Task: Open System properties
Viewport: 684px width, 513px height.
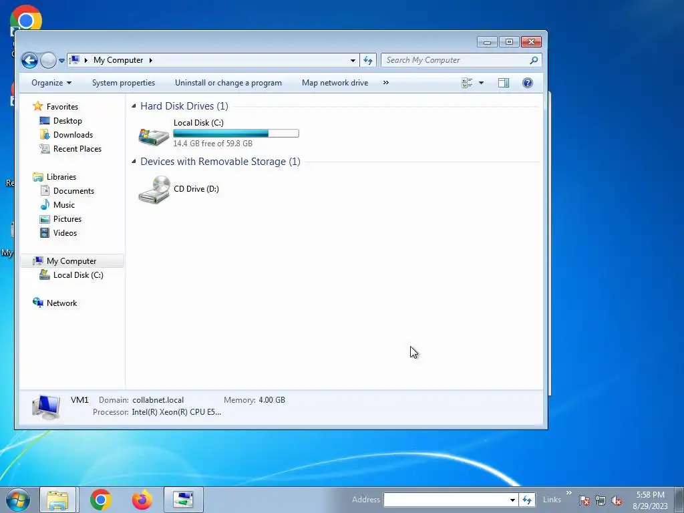Action: tap(124, 83)
